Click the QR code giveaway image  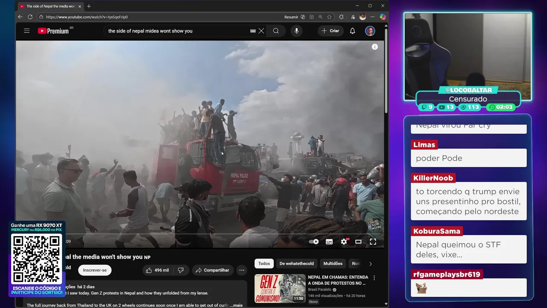coord(36,259)
